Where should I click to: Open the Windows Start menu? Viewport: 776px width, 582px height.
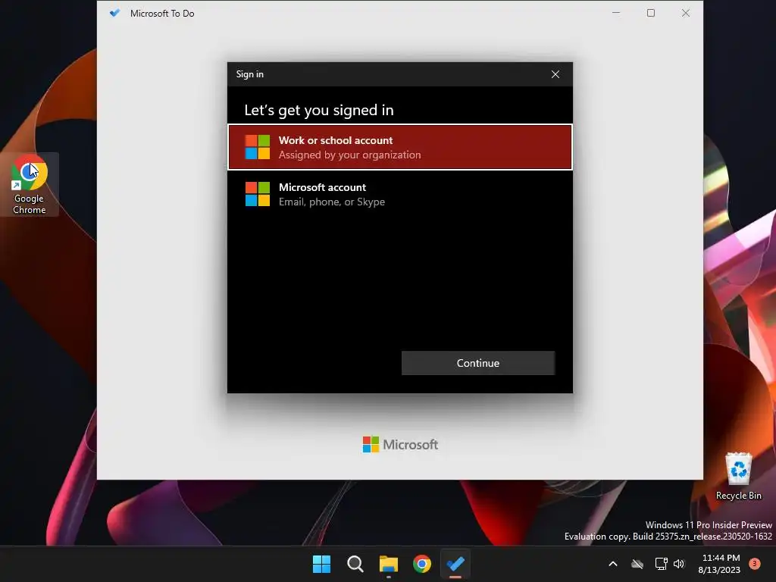coord(321,564)
